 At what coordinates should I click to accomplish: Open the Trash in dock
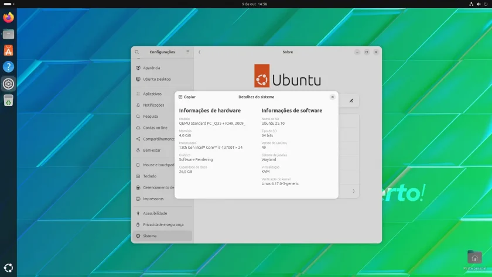8,100
